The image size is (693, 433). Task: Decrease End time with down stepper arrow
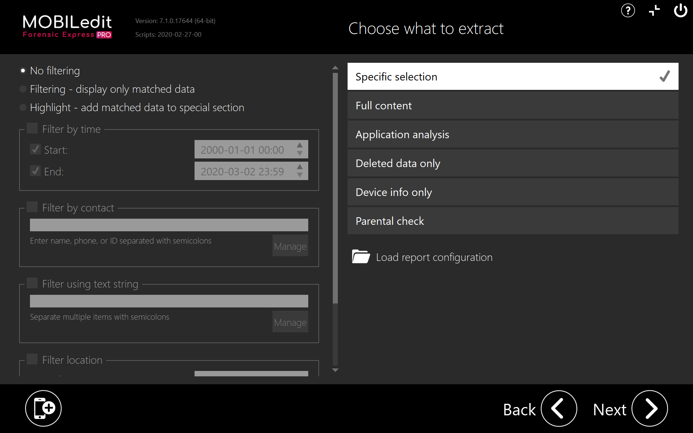point(300,175)
